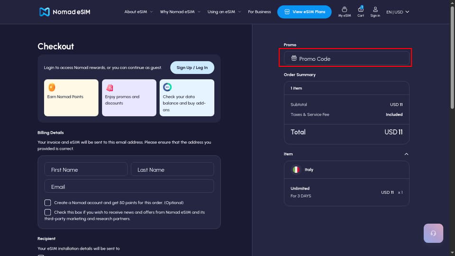
Task: Click the Italy flag icon
Action: [x=296, y=170]
